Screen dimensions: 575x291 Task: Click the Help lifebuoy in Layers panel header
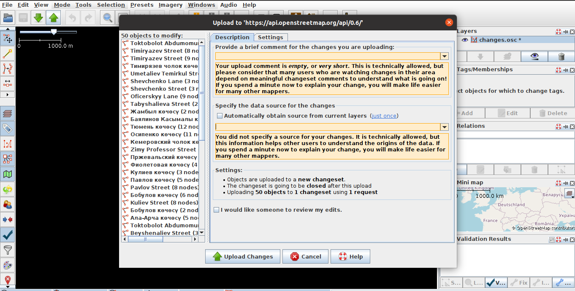[558, 32]
